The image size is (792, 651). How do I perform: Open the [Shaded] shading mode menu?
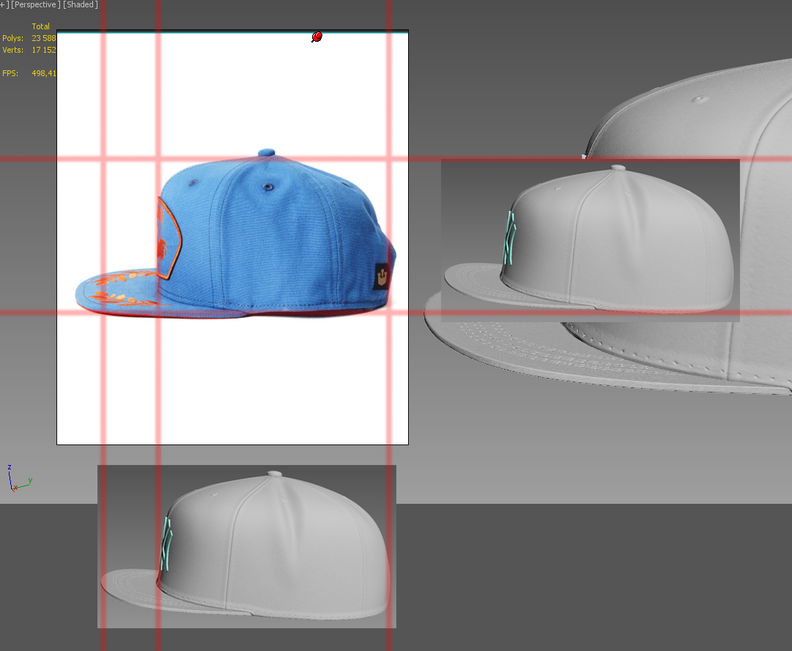pyautogui.click(x=81, y=5)
